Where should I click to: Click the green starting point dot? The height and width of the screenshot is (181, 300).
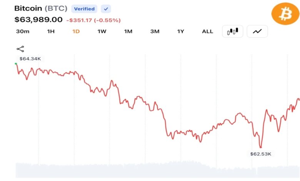[16, 64]
